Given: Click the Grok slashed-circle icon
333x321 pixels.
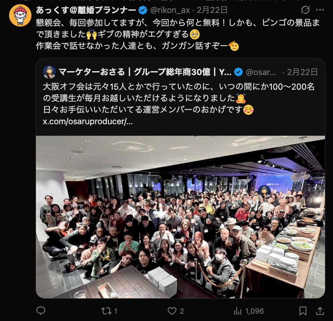Looking at the screenshot, I should 305,10.
